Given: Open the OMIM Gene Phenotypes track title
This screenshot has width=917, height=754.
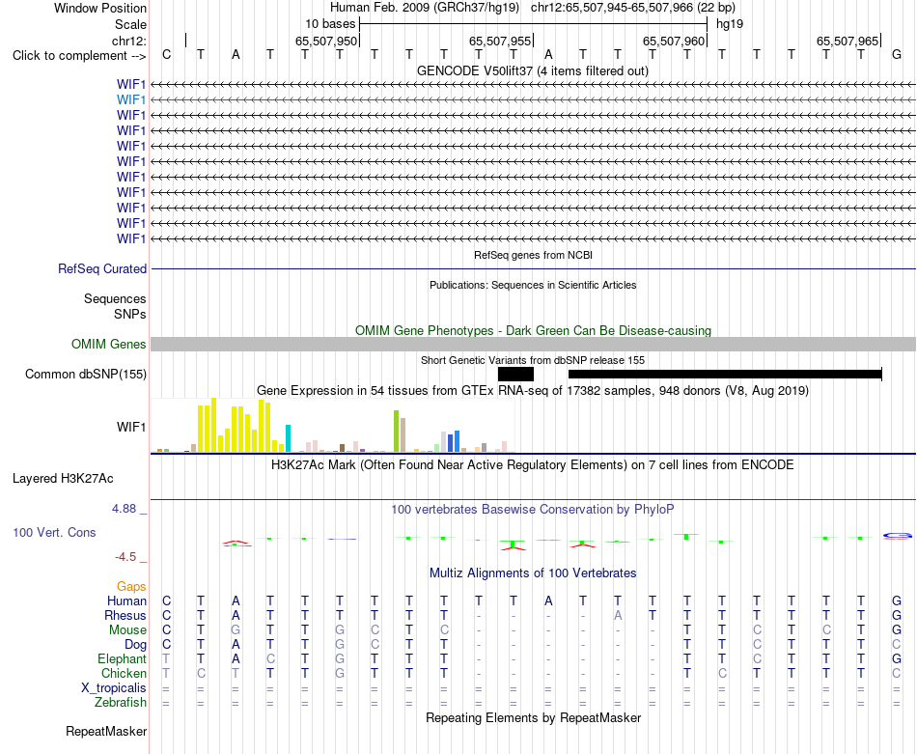Looking at the screenshot, I should pyautogui.click(x=533, y=330).
